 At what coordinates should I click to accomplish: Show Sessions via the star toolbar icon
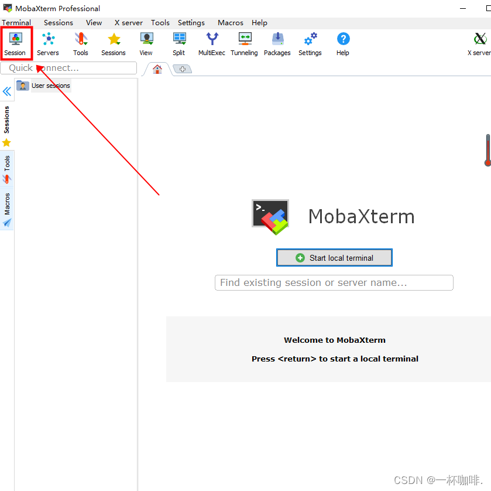click(x=114, y=43)
